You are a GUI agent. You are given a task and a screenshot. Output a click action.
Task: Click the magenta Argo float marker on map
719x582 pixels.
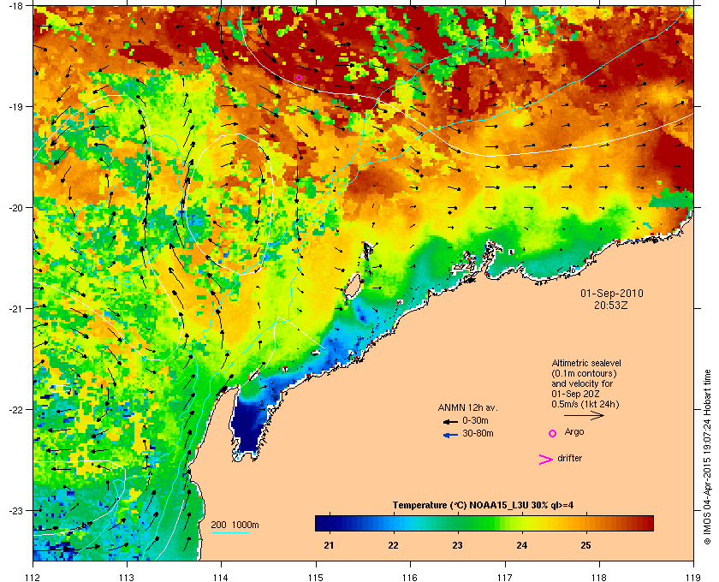click(299, 78)
